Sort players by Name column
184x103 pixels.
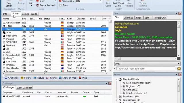6,19
